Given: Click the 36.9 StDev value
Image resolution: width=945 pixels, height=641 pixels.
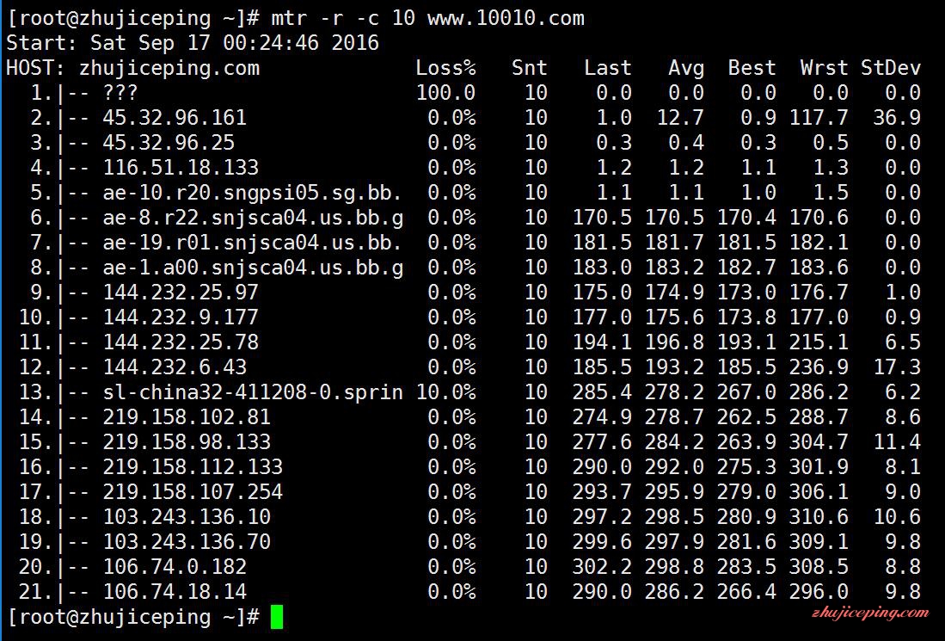Looking at the screenshot, I should pyautogui.click(x=897, y=118).
